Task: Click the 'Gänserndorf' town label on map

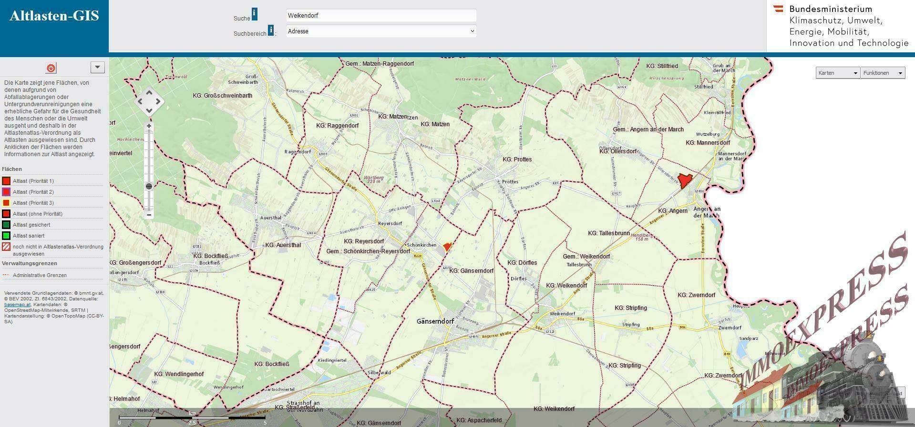Action: pos(435,321)
